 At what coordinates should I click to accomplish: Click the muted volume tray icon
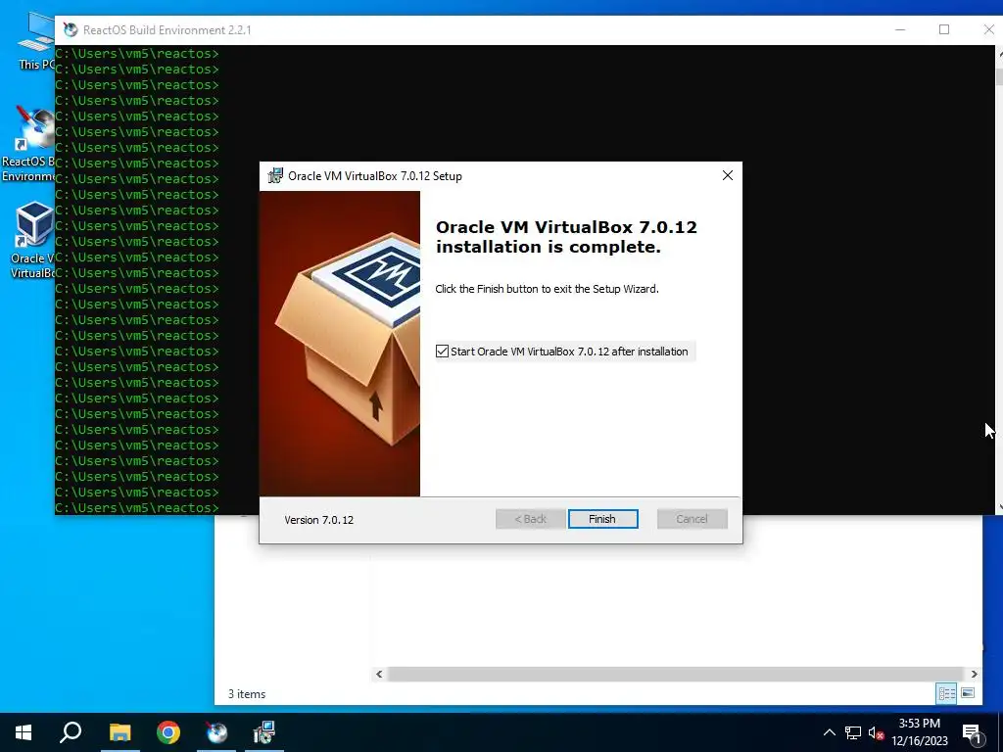click(x=876, y=732)
